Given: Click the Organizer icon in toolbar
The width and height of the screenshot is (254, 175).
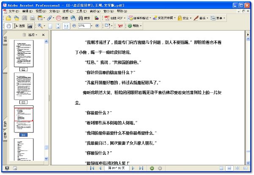Looking at the screenshot, I should point(40,18).
